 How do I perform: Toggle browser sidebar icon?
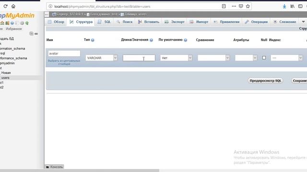click(x=300, y=6)
